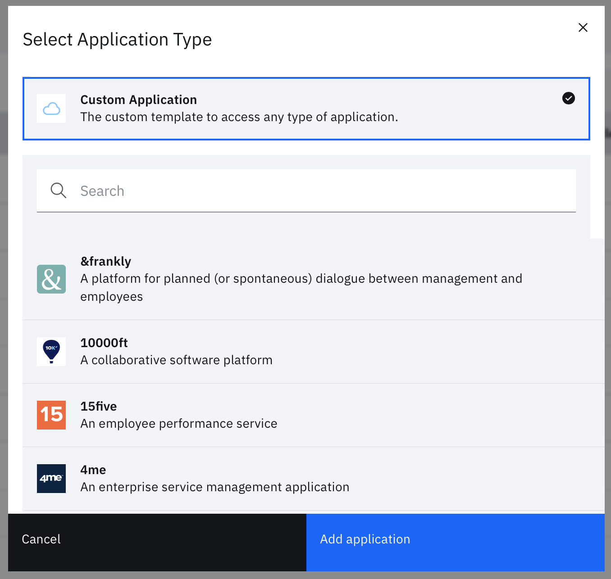Select the 10000ft application title
This screenshot has height=579, width=611.
click(104, 343)
